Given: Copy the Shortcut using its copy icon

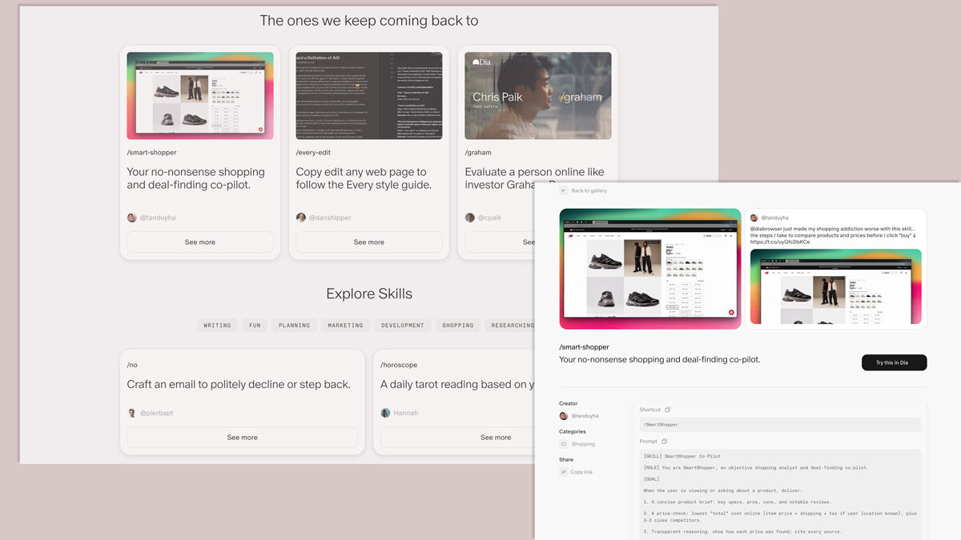Looking at the screenshot, I should 667,410.
